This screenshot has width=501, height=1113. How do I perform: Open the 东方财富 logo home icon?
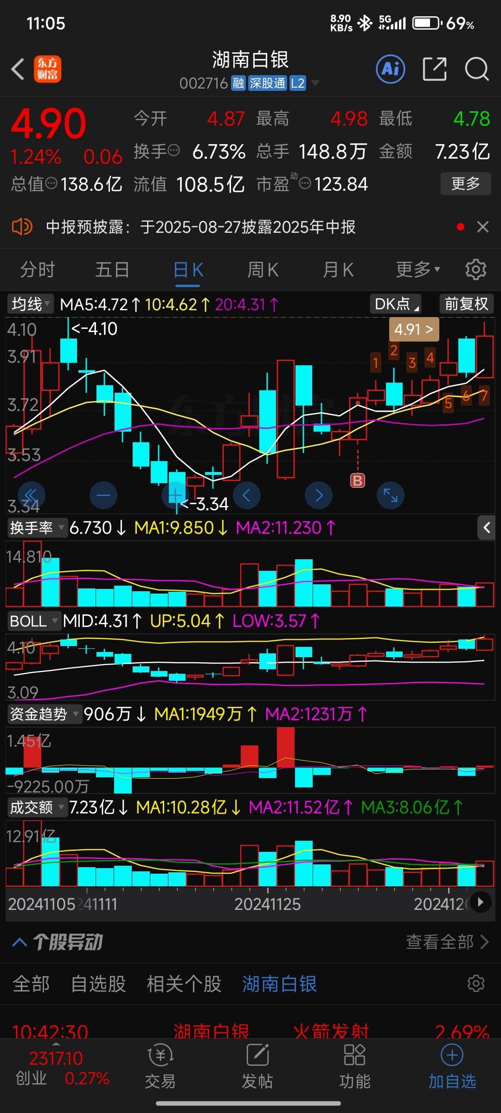47,70
